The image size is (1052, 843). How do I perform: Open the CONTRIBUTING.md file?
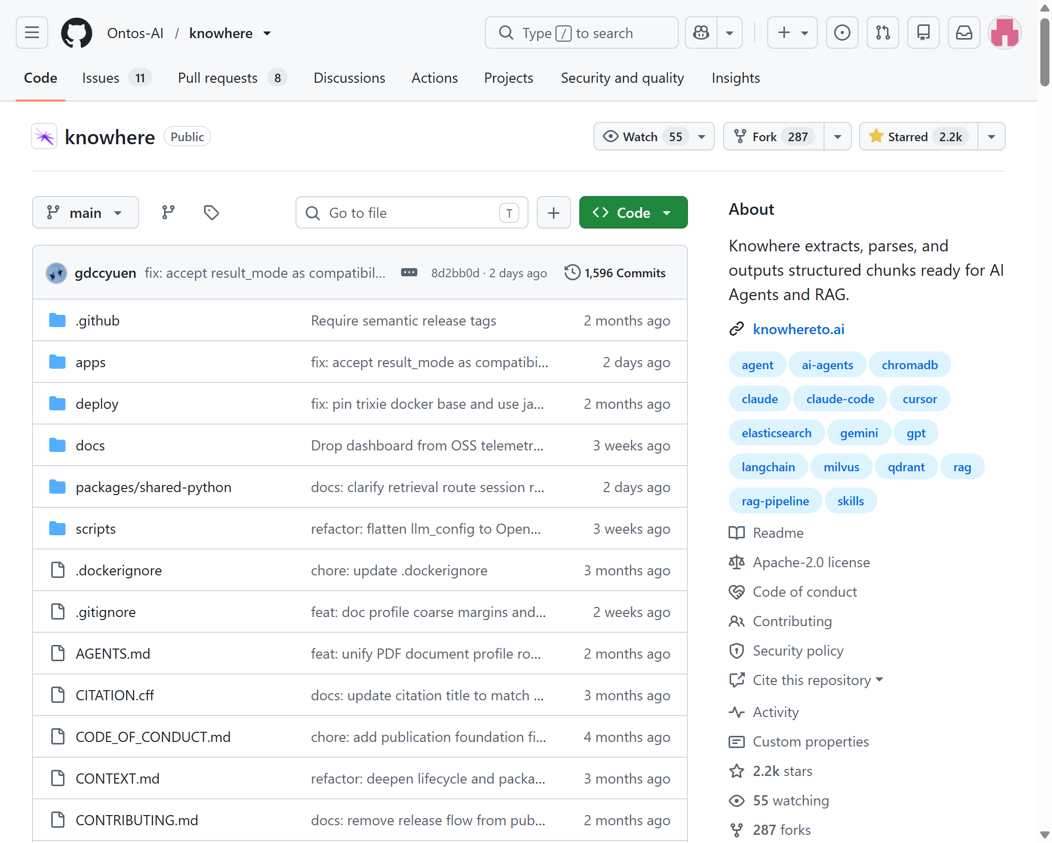pos(137,820)
